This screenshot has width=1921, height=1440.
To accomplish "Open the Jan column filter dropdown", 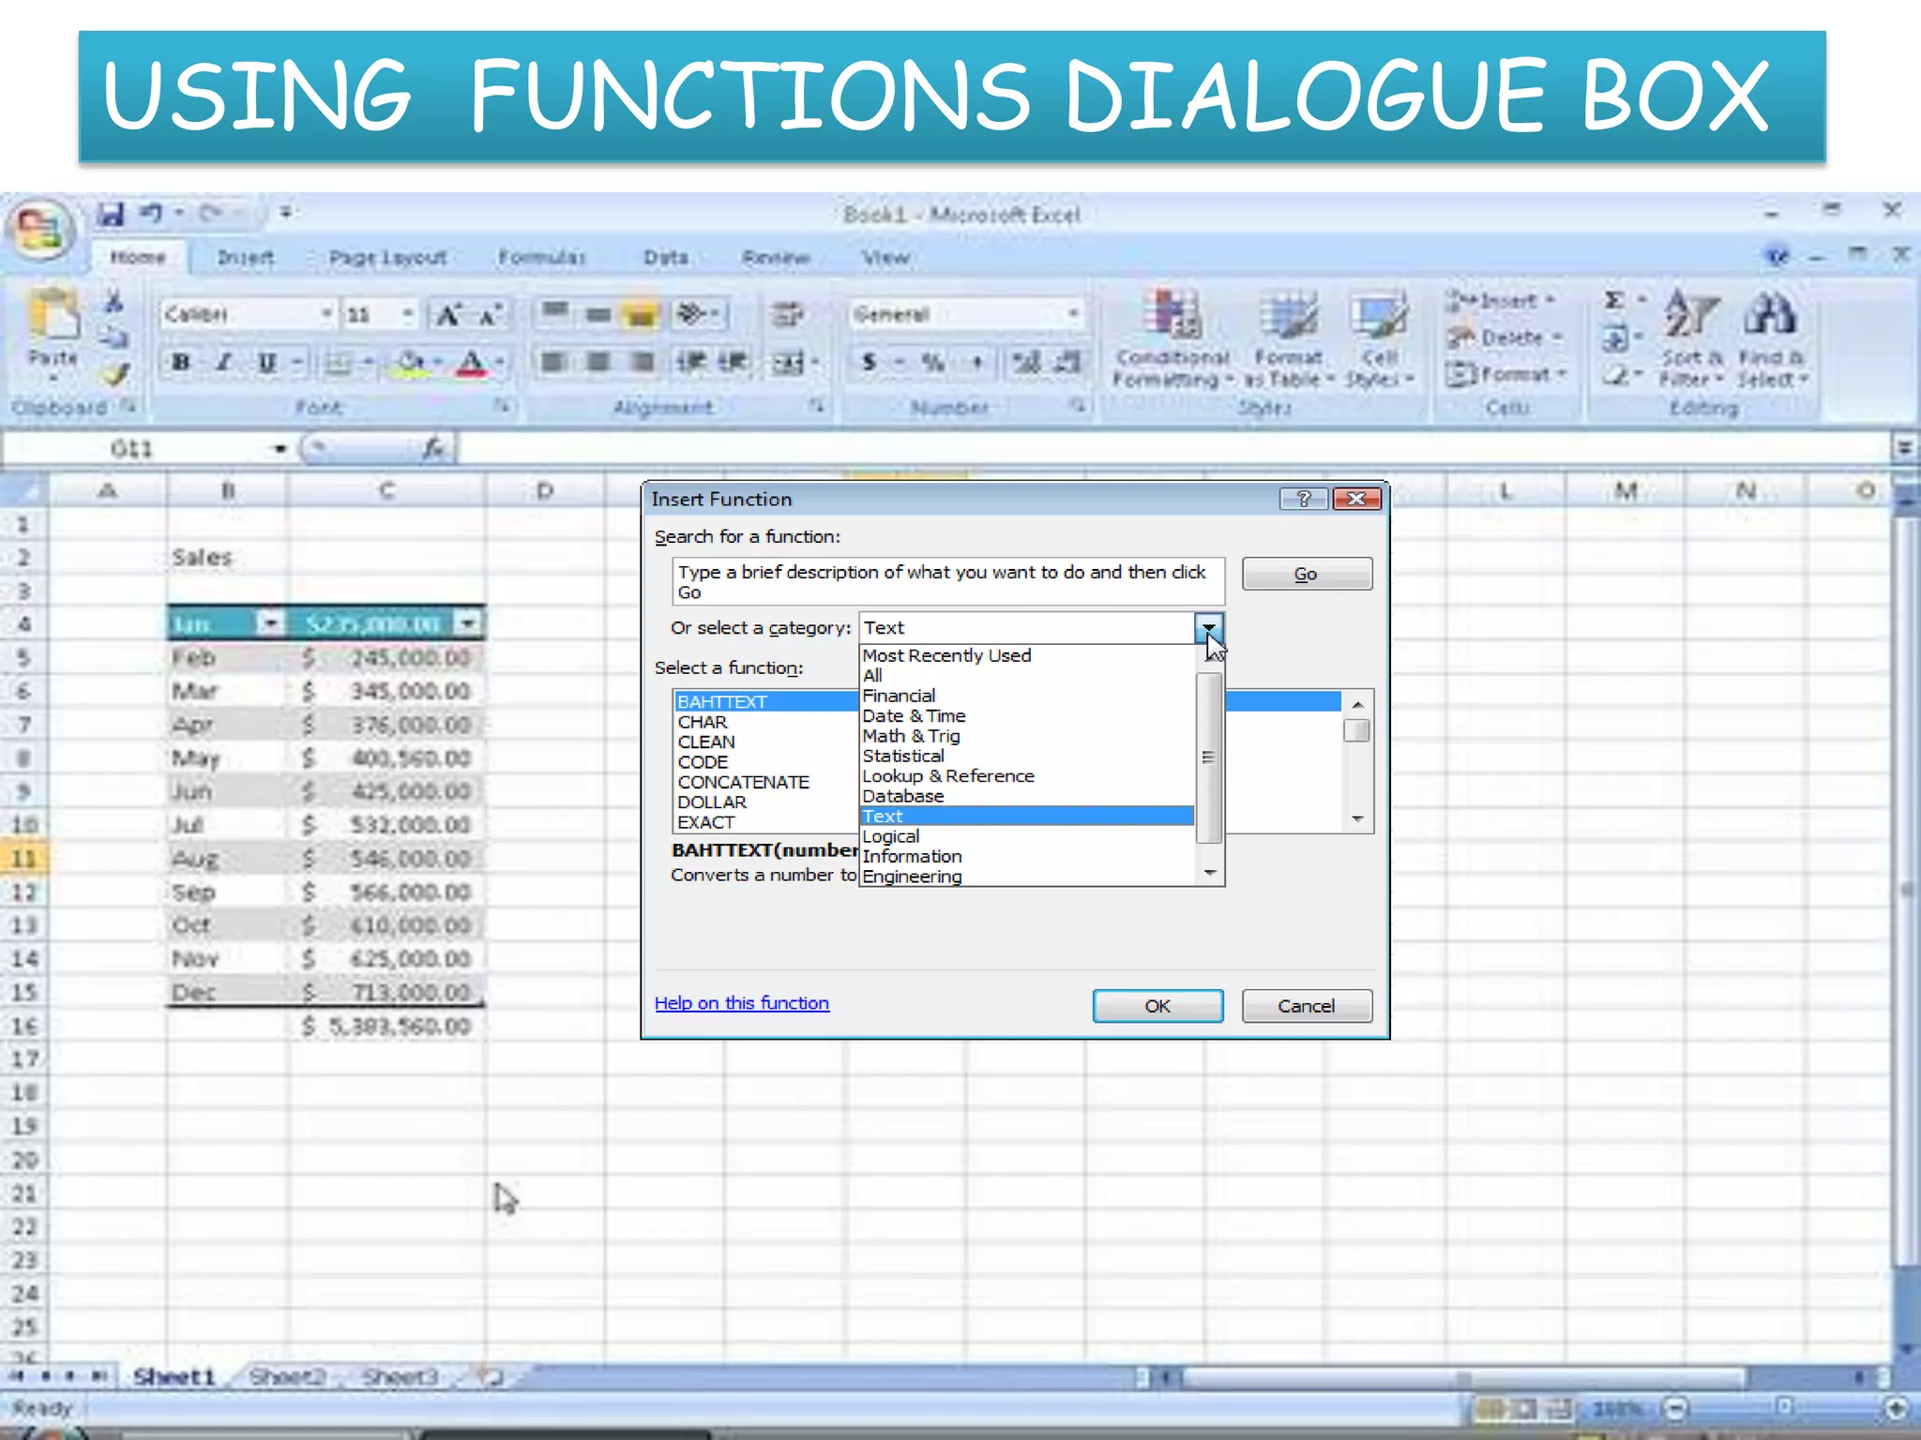I will click(x=270, y=623).
